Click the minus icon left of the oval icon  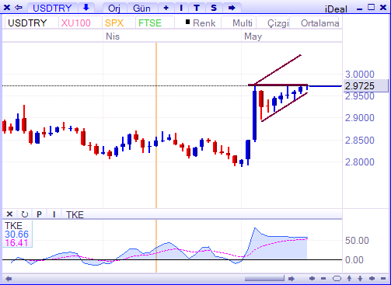(323, 279)
